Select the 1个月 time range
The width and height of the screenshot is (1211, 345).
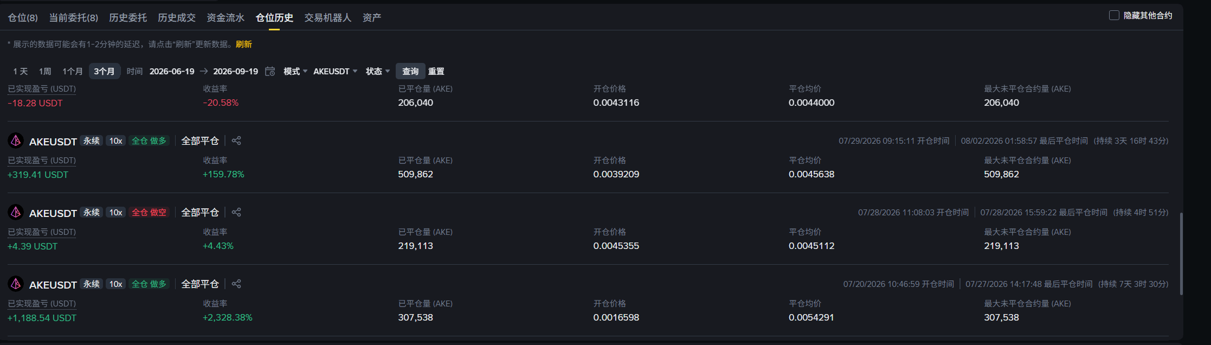(73, 71)
